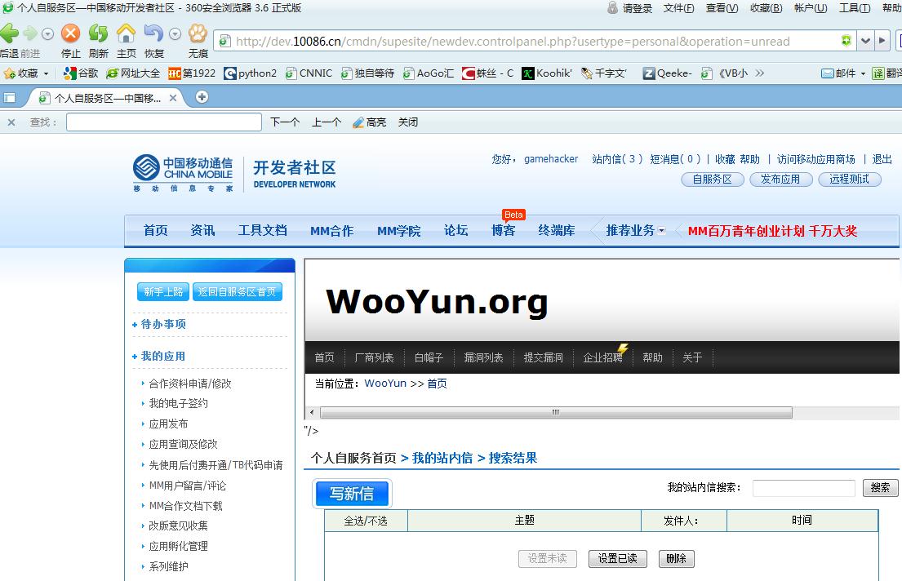Expand the 推荐业务 nav dropdown
The height and width of the screenshot is (581, 902).
[x=661, y=231]
